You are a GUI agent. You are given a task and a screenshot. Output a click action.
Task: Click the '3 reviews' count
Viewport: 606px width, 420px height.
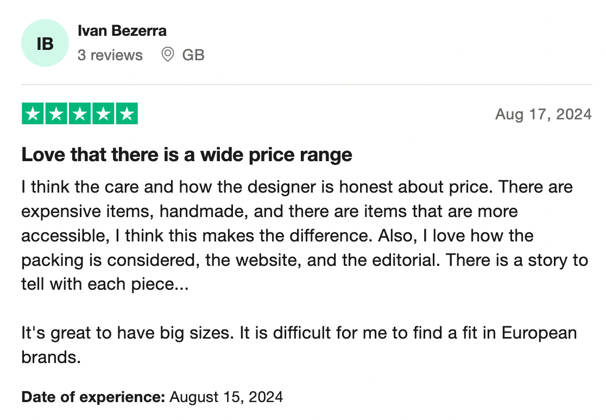110,55
